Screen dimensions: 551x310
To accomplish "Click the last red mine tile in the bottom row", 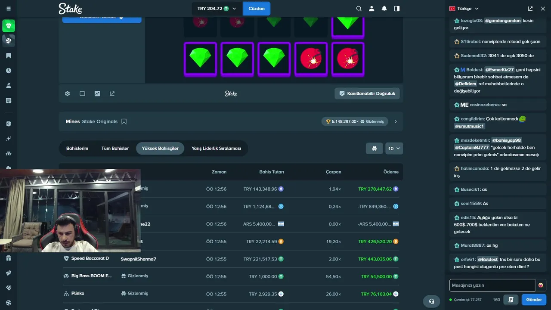I will coord(348,59).
